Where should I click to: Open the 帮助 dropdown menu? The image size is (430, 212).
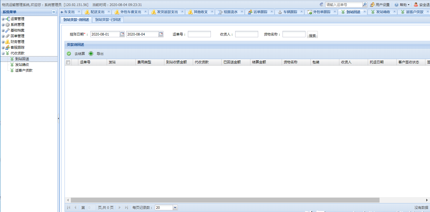(402, 5)
